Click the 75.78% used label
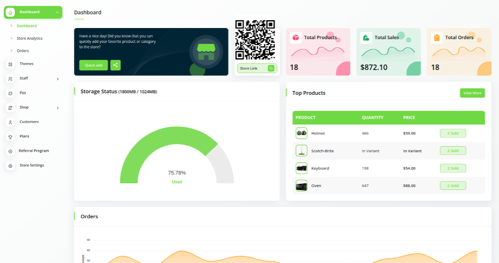 tap(177, 173)
